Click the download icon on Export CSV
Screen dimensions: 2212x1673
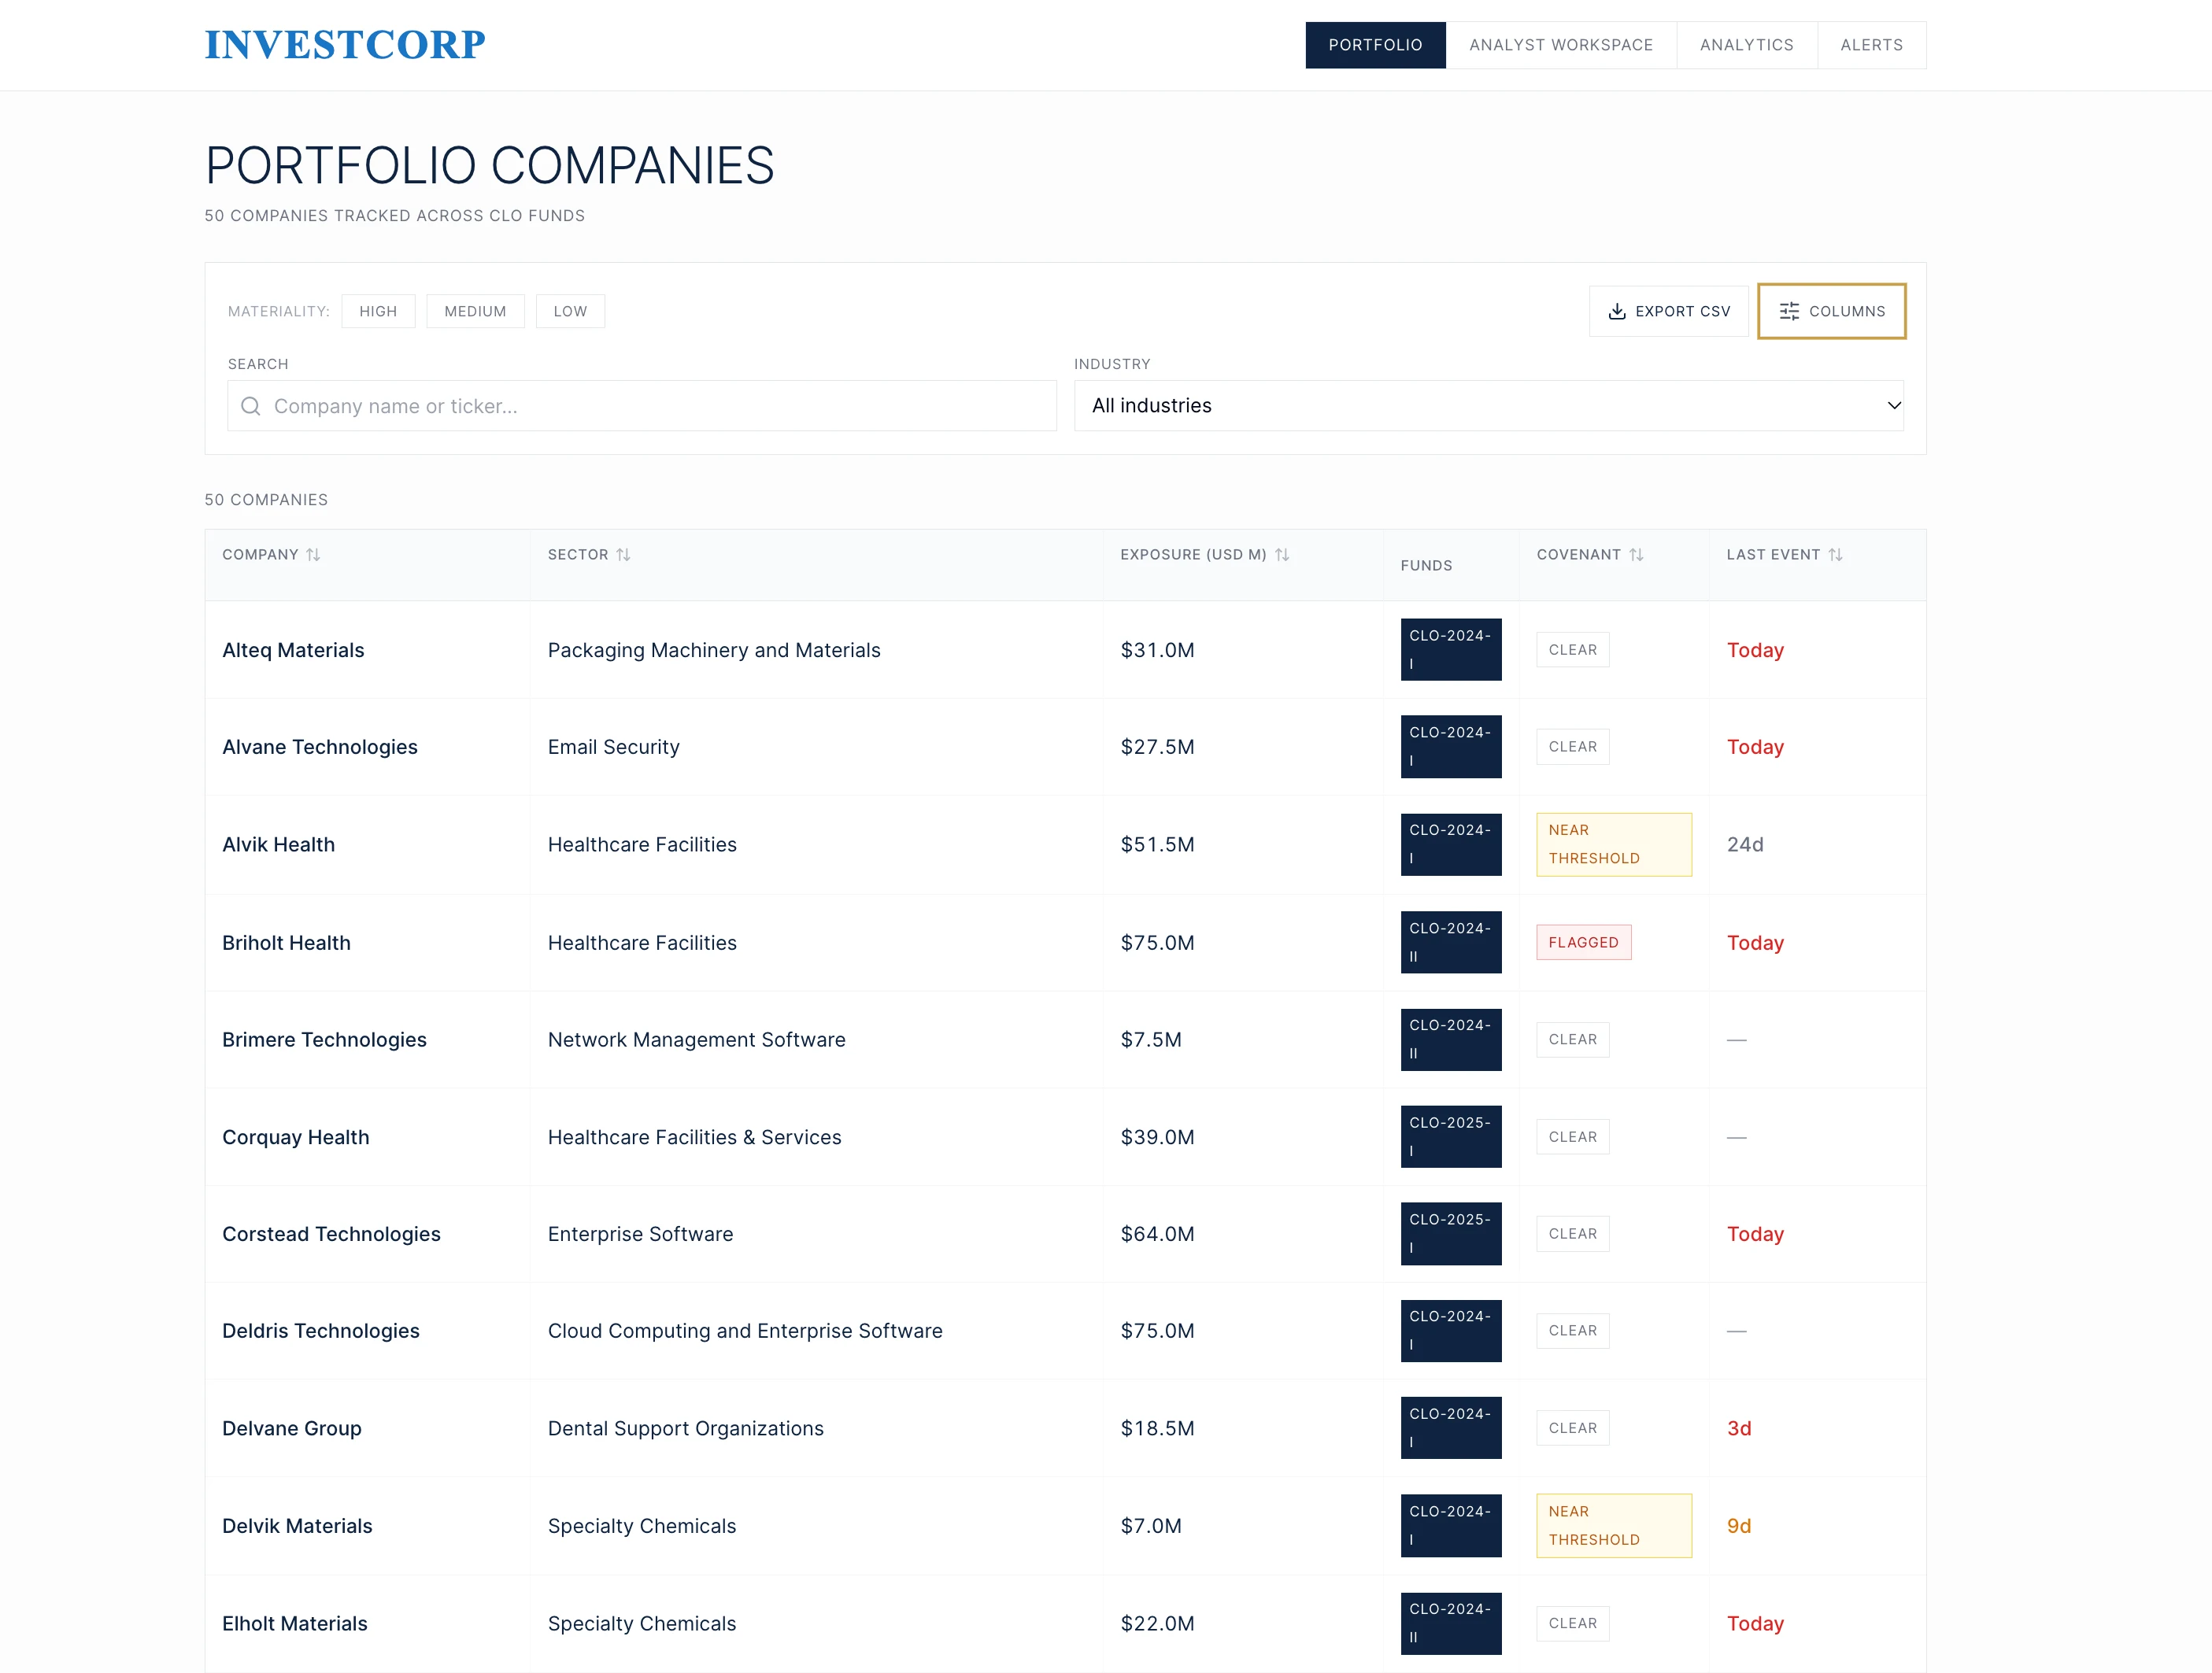(x=1616, y=312)
